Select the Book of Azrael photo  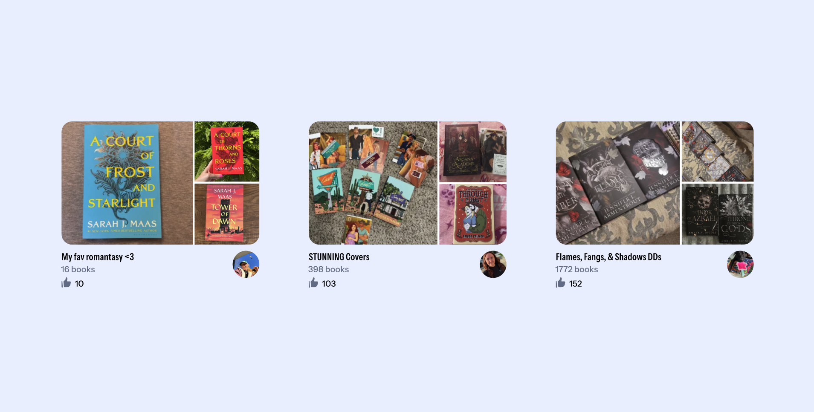click(718, 214)
